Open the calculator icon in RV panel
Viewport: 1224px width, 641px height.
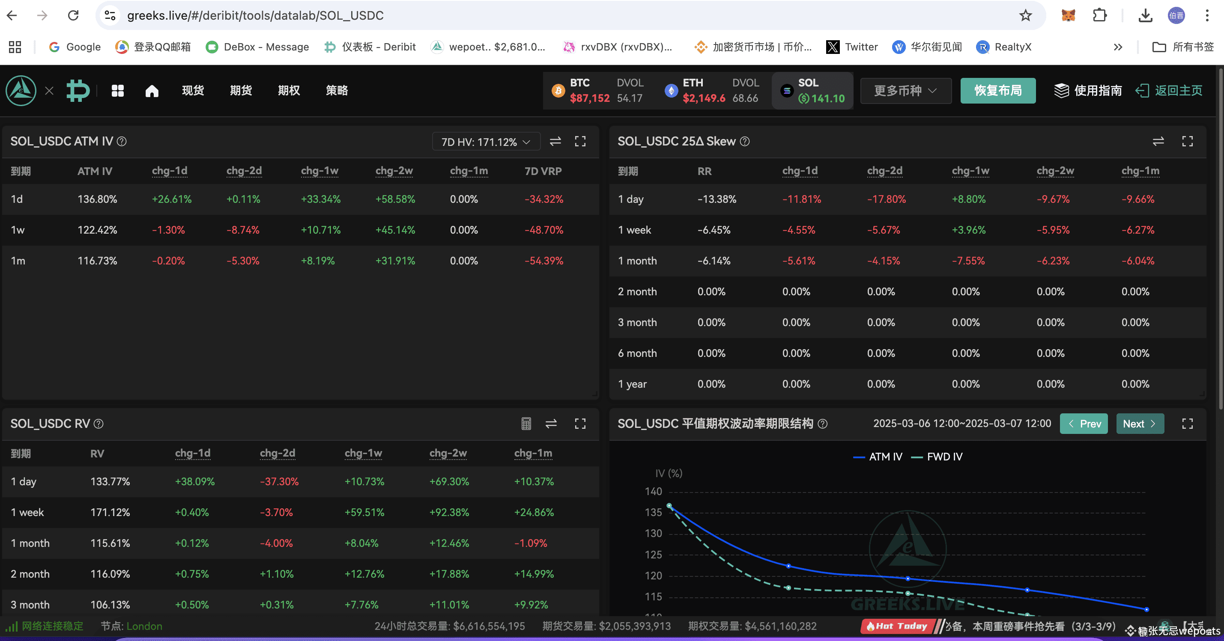click(x=525, y=424)
